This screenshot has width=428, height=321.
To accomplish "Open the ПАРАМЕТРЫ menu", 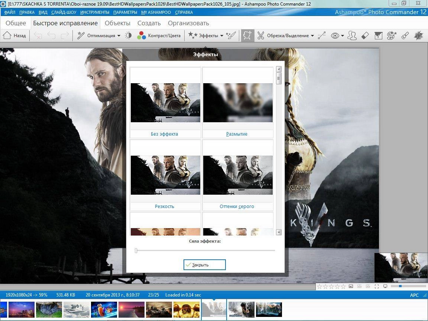I will coord(125,12).
